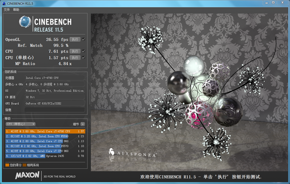Click the orange 您的得分 legend swatch
Viewport: 290px width, 184px height.
(7, 165)
